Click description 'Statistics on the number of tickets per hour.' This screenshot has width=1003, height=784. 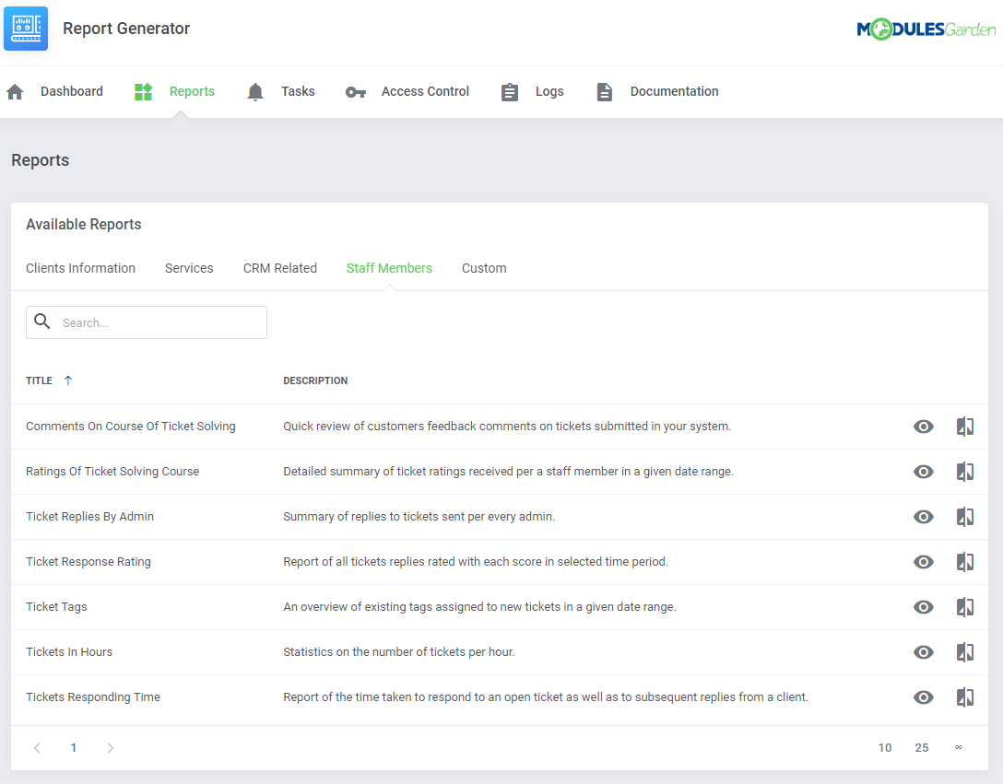tap(398, 652)
